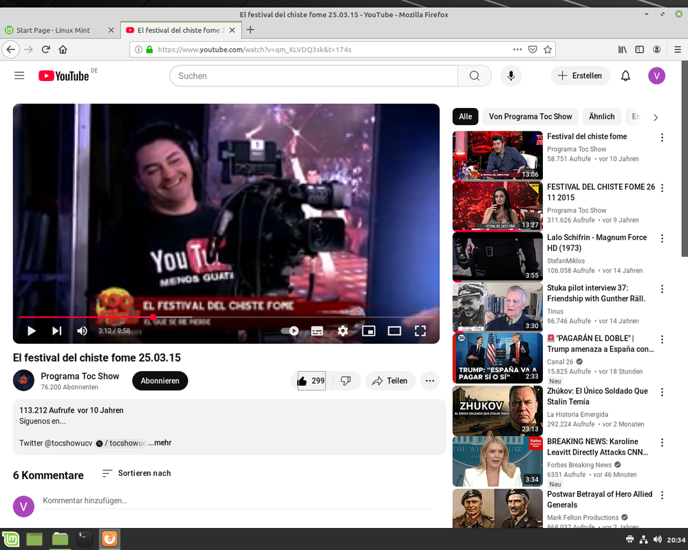Show more filter chips arrow
The height and width of the screenshot is (550, 688).
(656, 118)
